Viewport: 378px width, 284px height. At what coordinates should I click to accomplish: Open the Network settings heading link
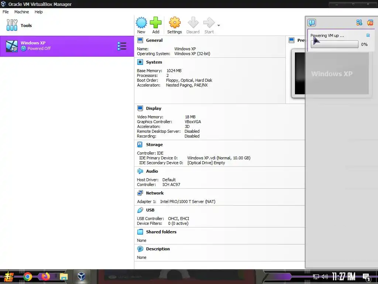155,193
